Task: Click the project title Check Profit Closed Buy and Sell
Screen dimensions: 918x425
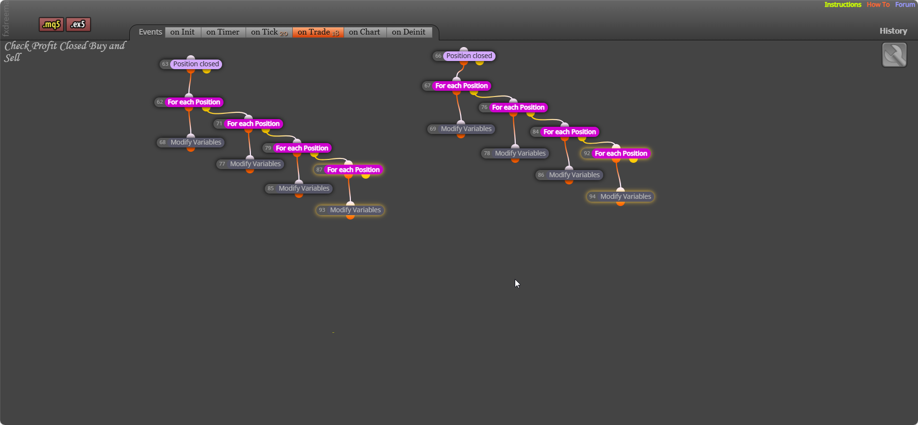Action: click(64, 51)
